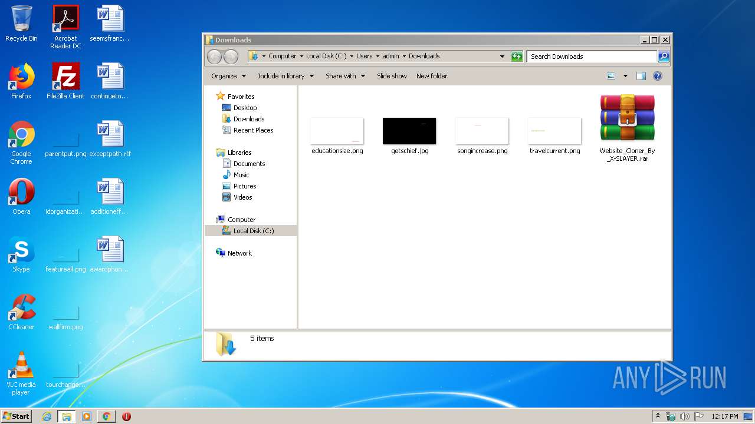Open VLC media player shortcut
This screenshot has width=755, height=424.
click(21, 373)
